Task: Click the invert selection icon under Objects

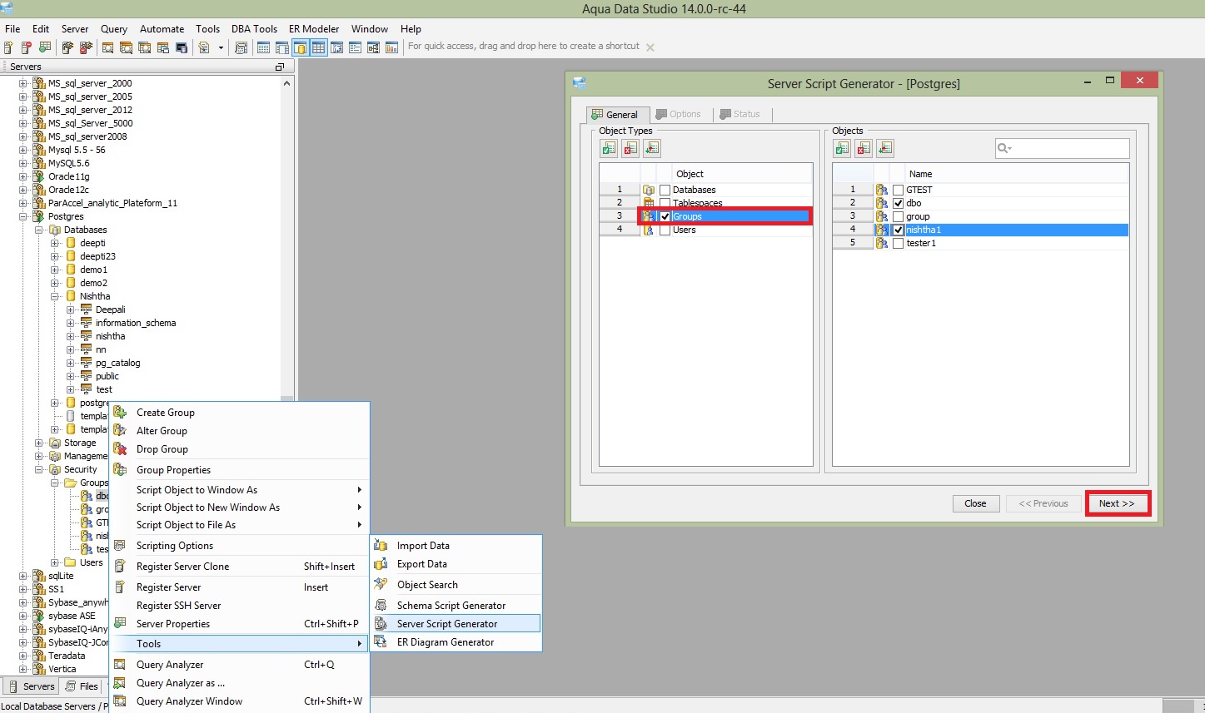Action: (885, 148)
